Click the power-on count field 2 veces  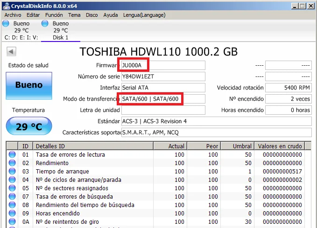pyautogui.click(x=289, y=99)
